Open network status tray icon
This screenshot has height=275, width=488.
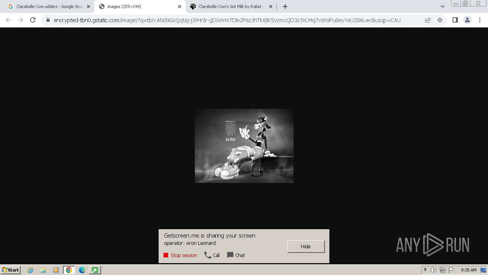click(x=443, y=270)
